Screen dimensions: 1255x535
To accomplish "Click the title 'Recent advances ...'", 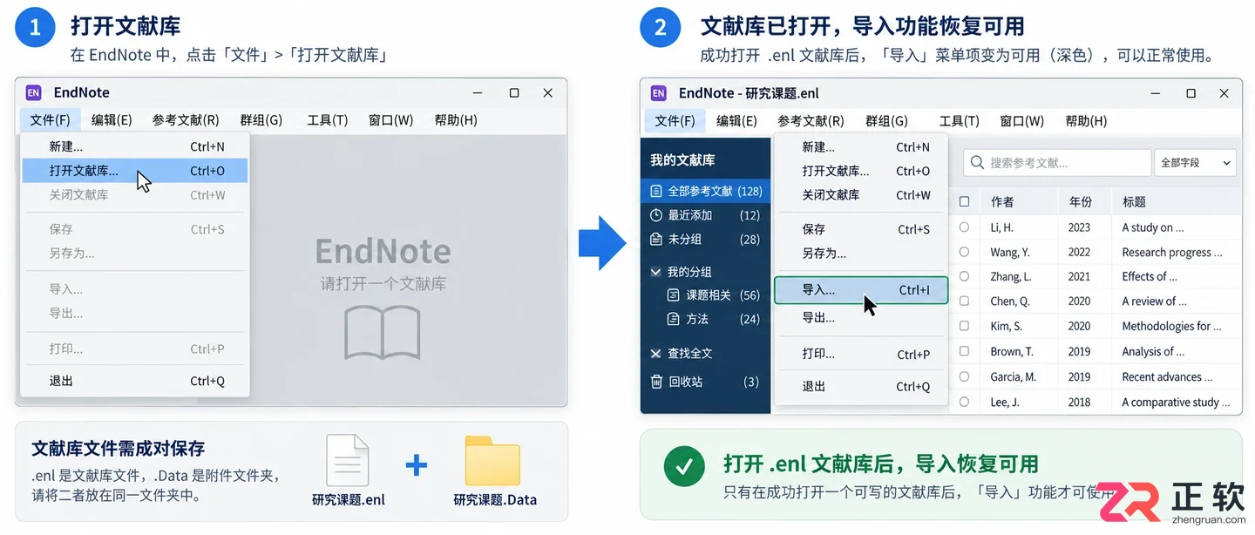I will click(1167, 376).
